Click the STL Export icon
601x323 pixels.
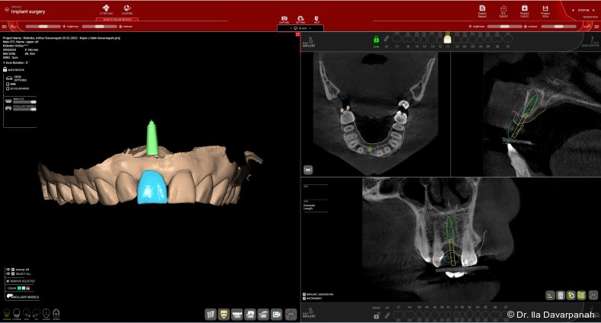504,10
